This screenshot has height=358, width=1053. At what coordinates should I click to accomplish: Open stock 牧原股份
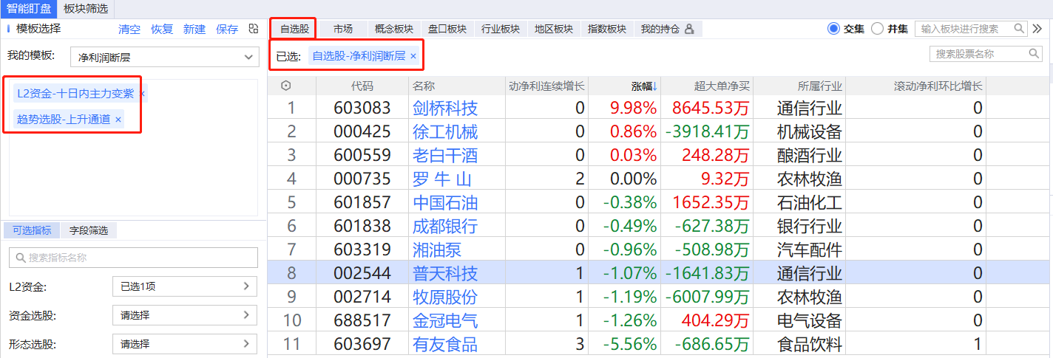click(x=445, y=297)
